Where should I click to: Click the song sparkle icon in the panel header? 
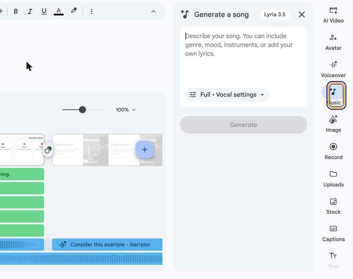pos(184,15)
